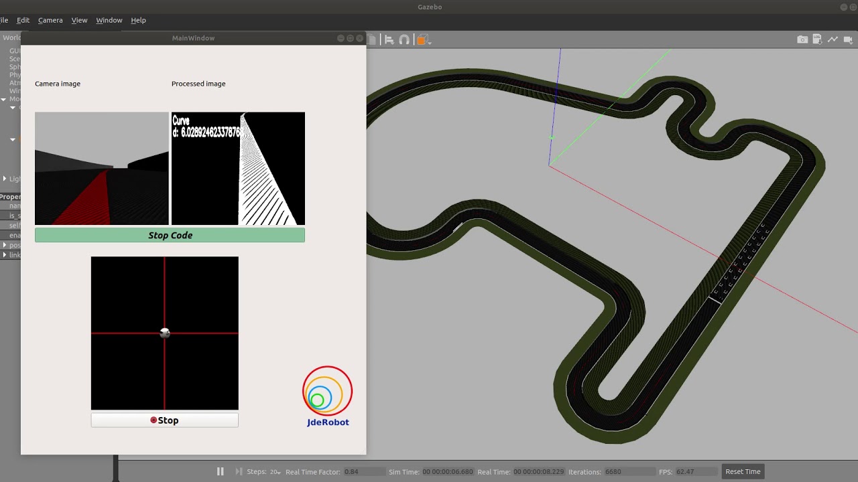Viewport: 858px width, 482px height.
Task: Click the teleoperator joystick ball
Action: [165, 333]
